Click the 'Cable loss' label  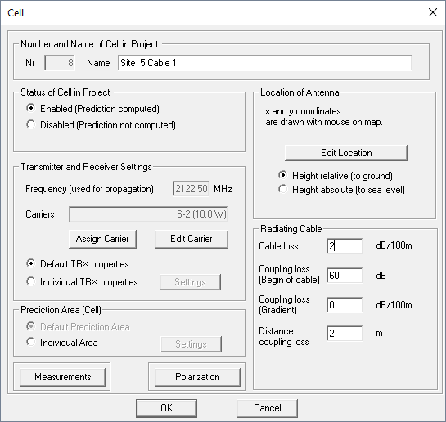click(278, 246)
